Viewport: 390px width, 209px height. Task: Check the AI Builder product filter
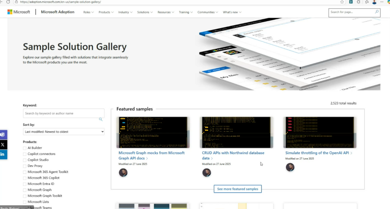point(25,148)
